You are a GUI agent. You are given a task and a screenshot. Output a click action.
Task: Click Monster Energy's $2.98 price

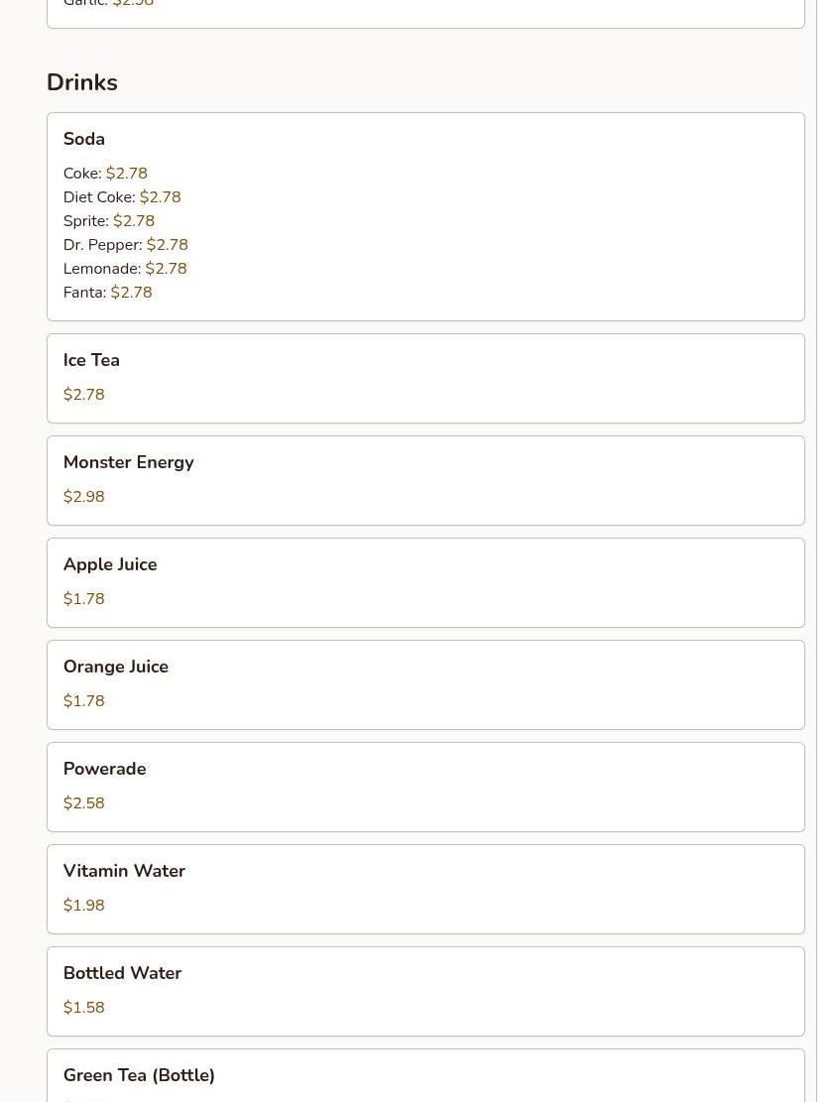[x=83, y=497]
